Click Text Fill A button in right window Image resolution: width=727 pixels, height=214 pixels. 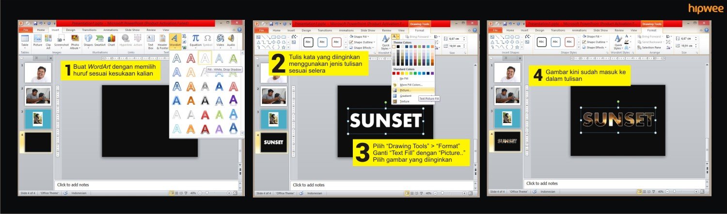tap(627, 36)
